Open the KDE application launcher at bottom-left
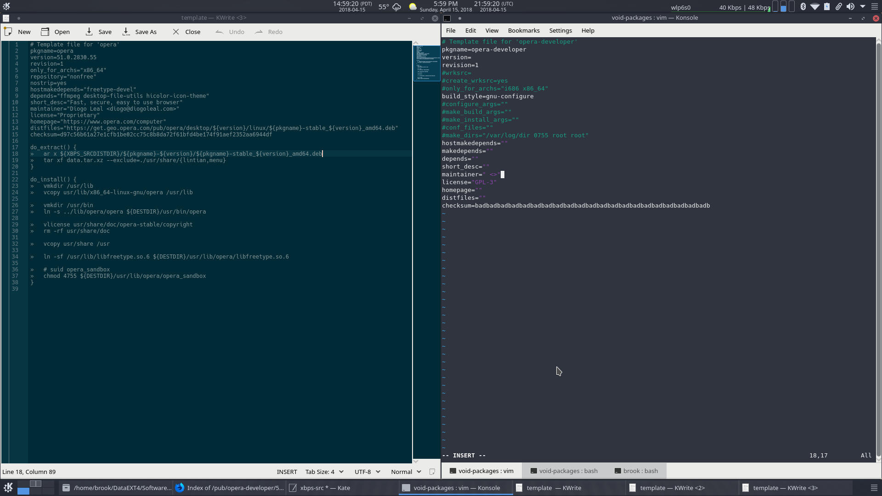 pos(8,488)
